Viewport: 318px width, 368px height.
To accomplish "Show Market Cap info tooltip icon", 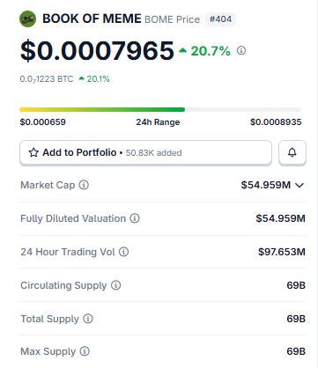I will [x=84, y=185].
